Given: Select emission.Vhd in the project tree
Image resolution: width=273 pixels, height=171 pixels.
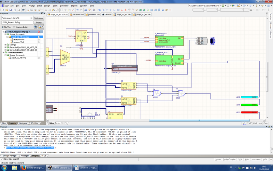Looking at the screenshot, I should coord(18,42).
